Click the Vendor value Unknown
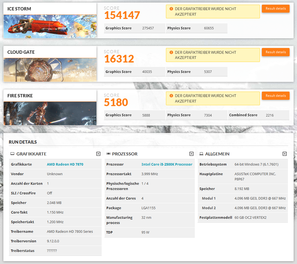 pyautogui.click(x=55, y=174)
